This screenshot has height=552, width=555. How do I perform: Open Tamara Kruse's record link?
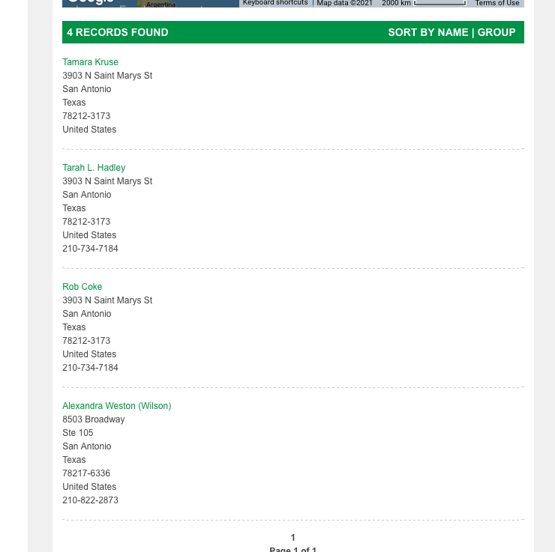90,62
